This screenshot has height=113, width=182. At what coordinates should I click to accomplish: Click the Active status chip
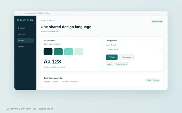(109, 64)
